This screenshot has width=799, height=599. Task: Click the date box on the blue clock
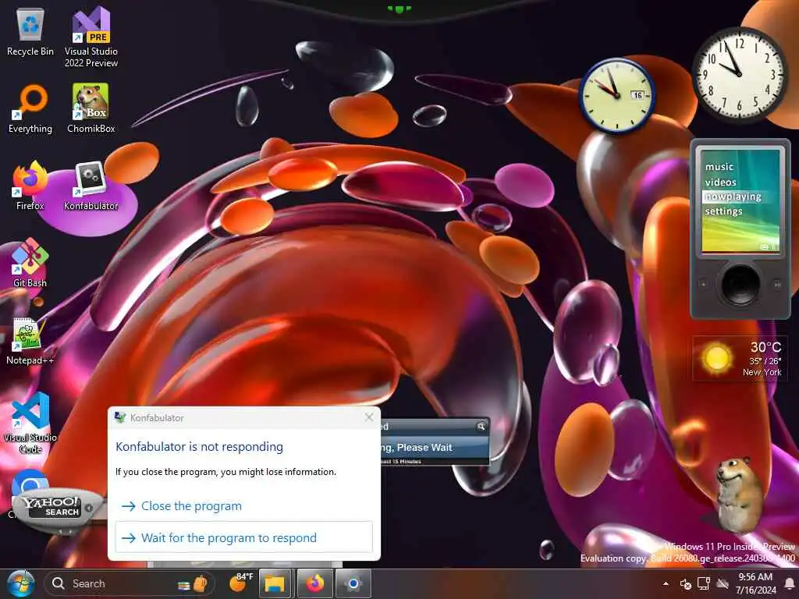(638, 95)
